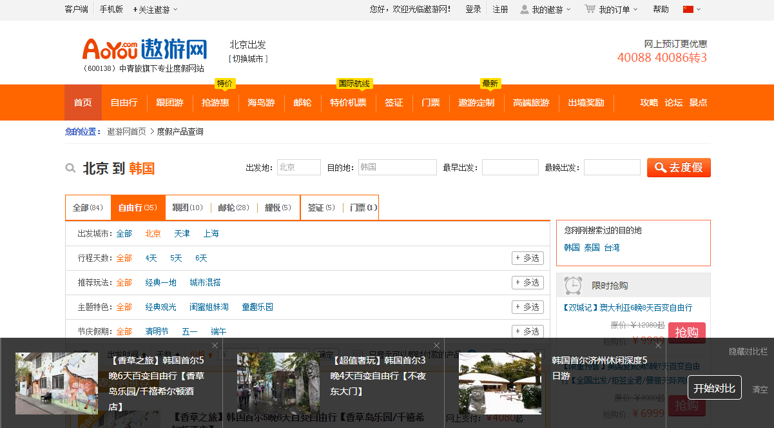
Task: Filter departure city by 天津
Action: point(182,233)
